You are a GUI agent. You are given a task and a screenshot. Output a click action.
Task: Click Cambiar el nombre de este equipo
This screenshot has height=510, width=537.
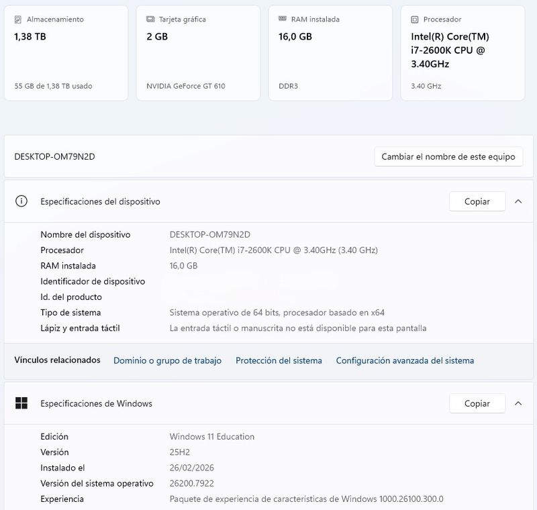[x=448, y=157]
